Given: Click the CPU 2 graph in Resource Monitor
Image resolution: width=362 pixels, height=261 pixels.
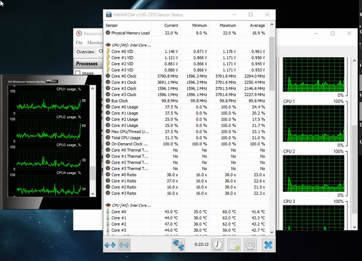Looking at the screenshot, I should click(314, 174).
